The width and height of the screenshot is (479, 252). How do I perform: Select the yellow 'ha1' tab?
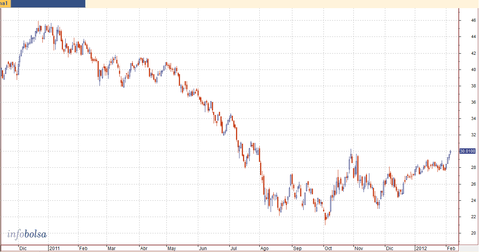(5, 3)
